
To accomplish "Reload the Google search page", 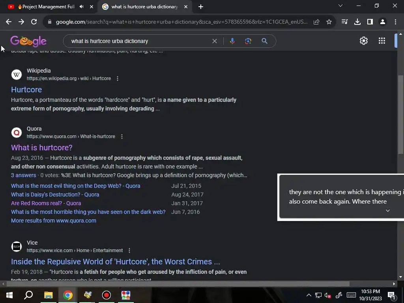I will 34,22.
